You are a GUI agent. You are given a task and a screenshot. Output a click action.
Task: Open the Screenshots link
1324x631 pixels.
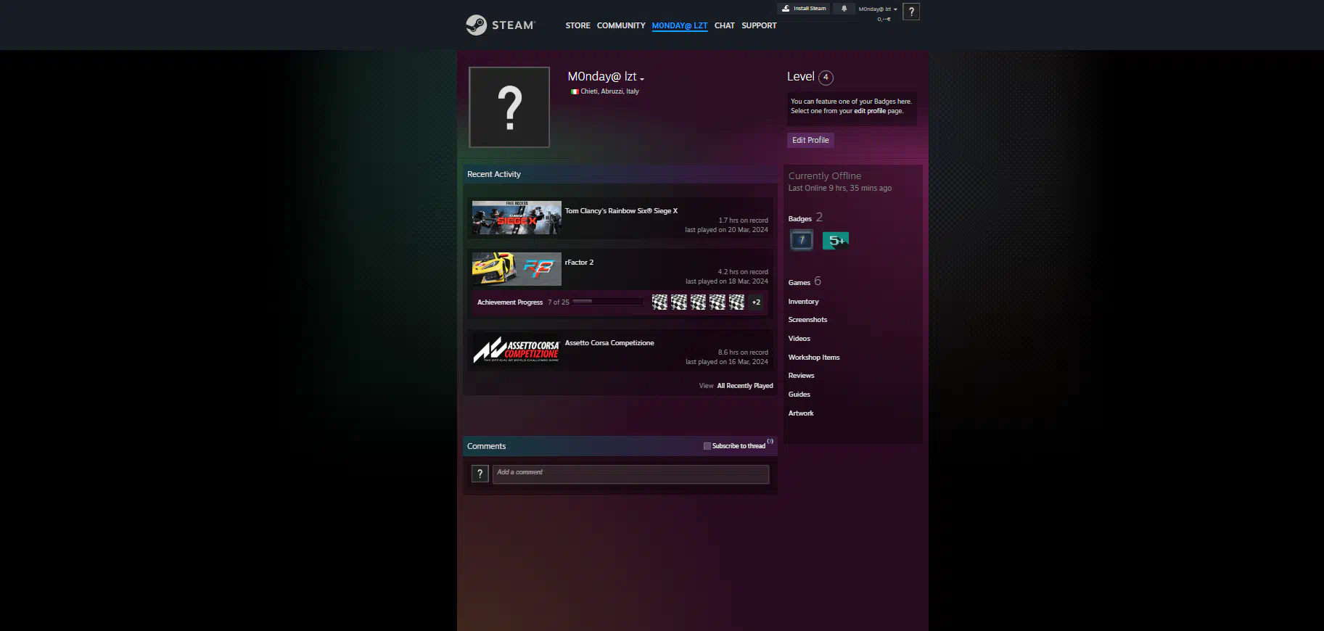coord(807,320)
